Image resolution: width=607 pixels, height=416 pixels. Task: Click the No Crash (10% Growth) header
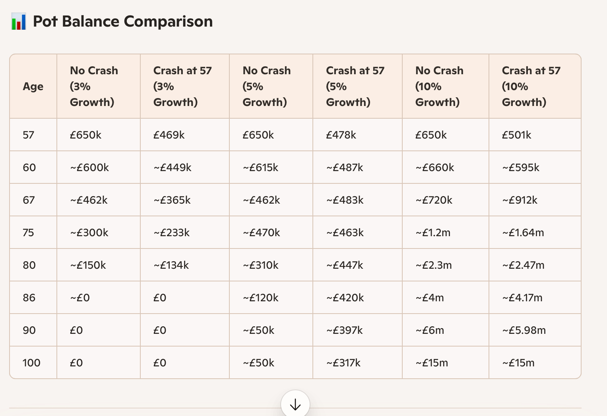[439, 87]
